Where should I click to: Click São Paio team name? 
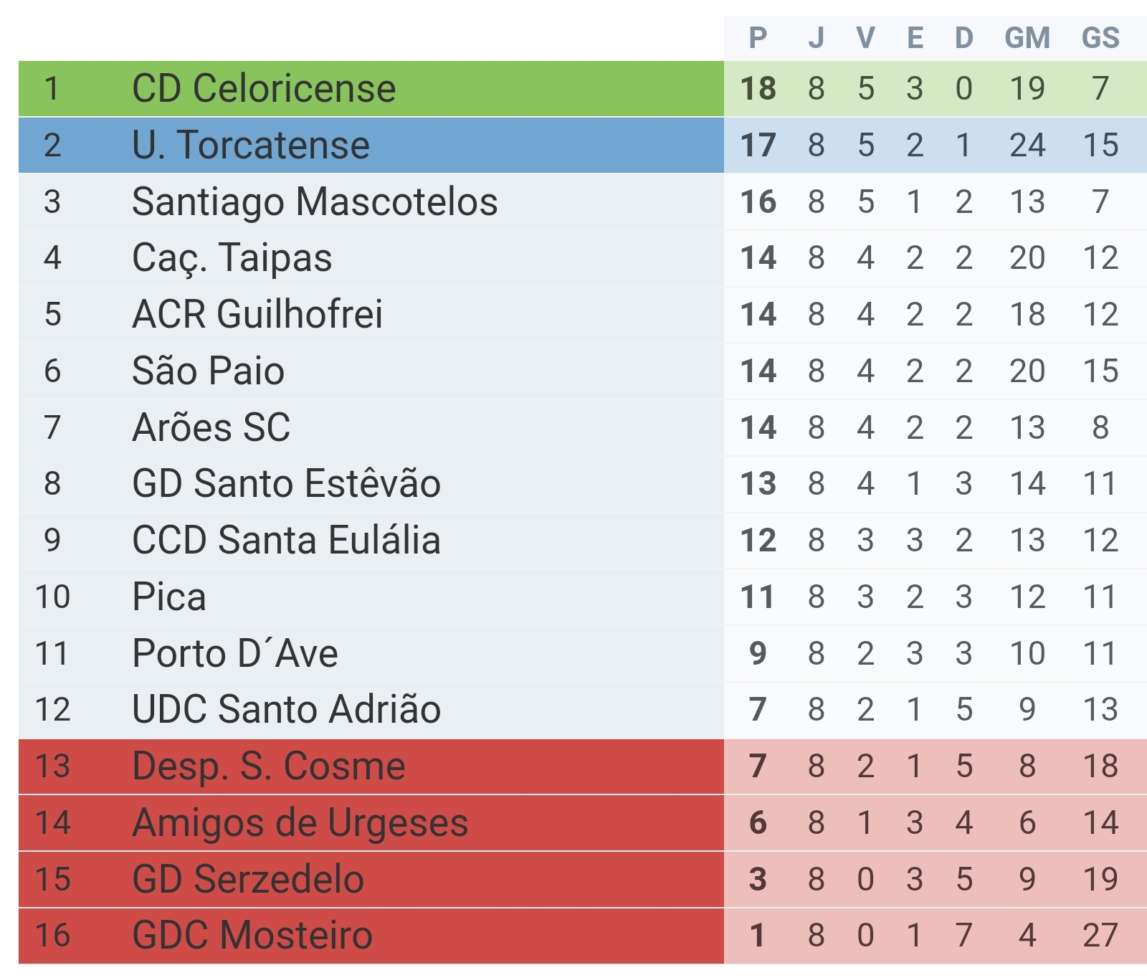(209, 371)
